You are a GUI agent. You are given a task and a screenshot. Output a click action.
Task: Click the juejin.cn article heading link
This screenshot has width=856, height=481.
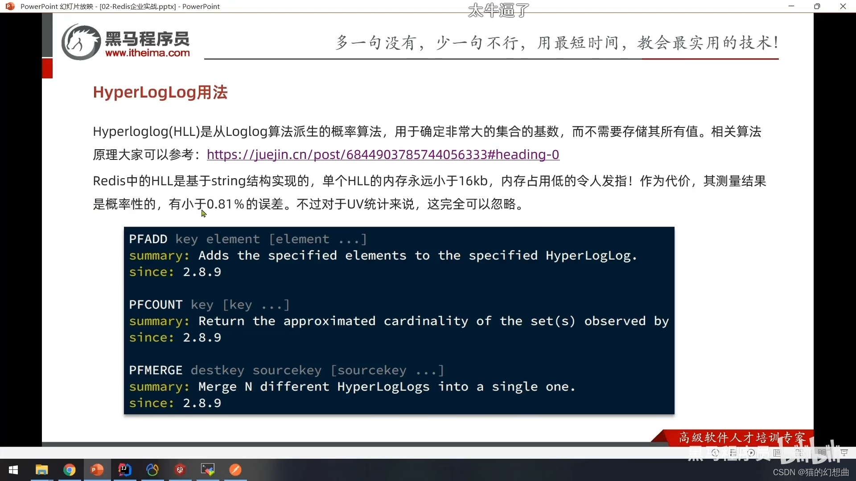click(383, 154)
